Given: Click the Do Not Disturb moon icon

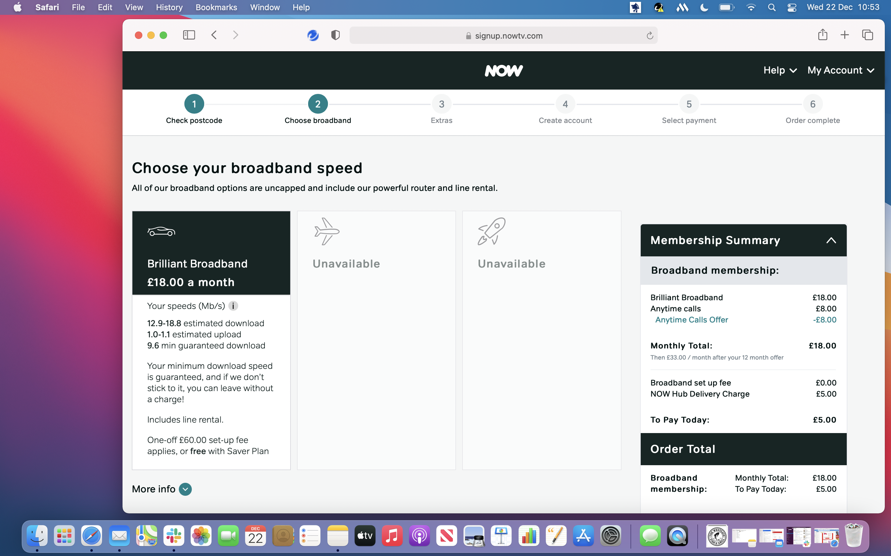Looking at the screenshot, I should [704, 7].
